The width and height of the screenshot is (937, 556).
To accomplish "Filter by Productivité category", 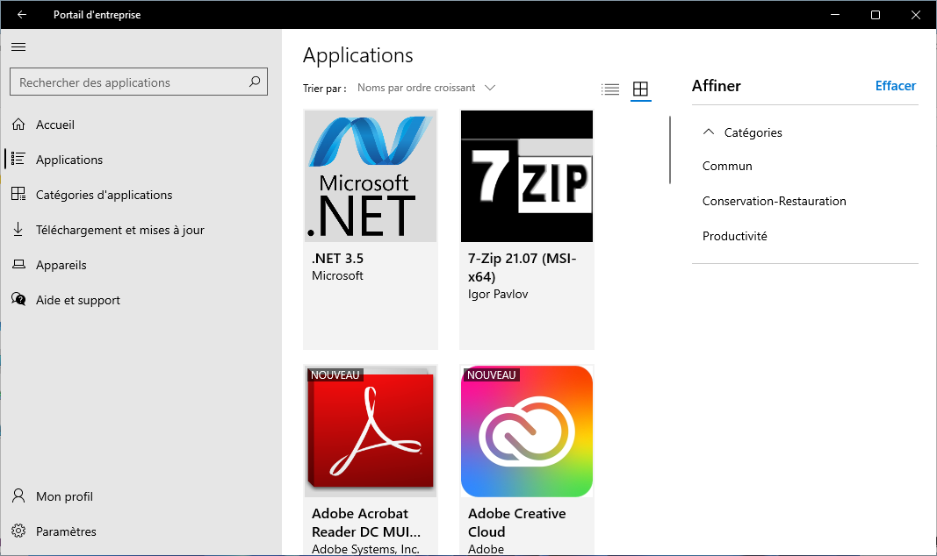I will pos(734,236).
